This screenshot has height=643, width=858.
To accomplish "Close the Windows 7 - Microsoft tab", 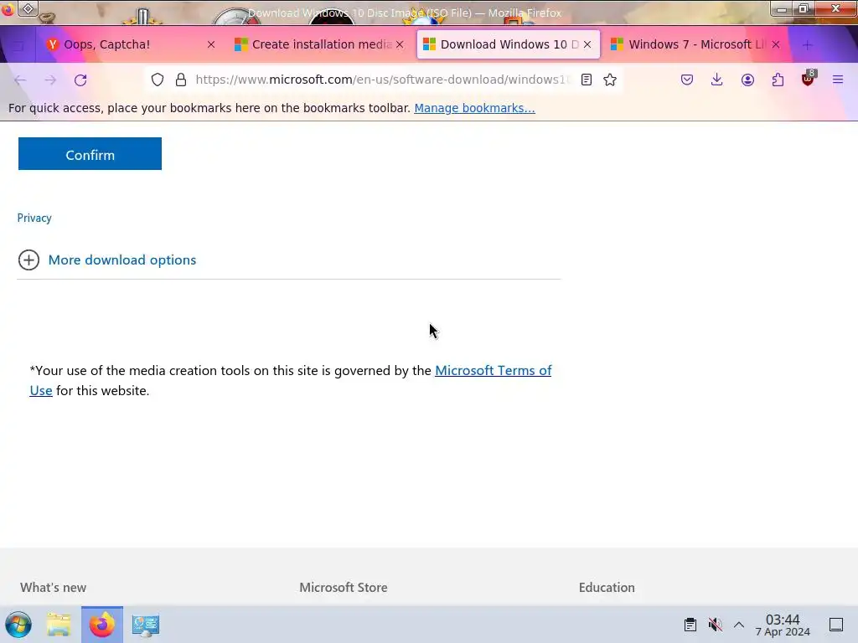I will (x=775, y=45).
